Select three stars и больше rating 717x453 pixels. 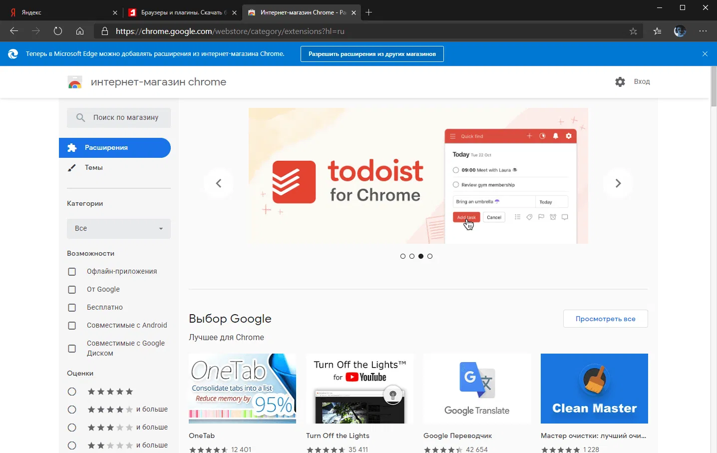click(72, 428)
